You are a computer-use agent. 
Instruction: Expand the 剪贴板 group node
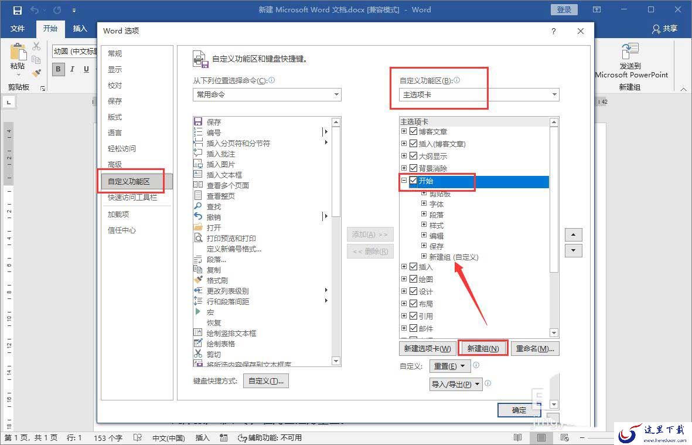[424, 193]
